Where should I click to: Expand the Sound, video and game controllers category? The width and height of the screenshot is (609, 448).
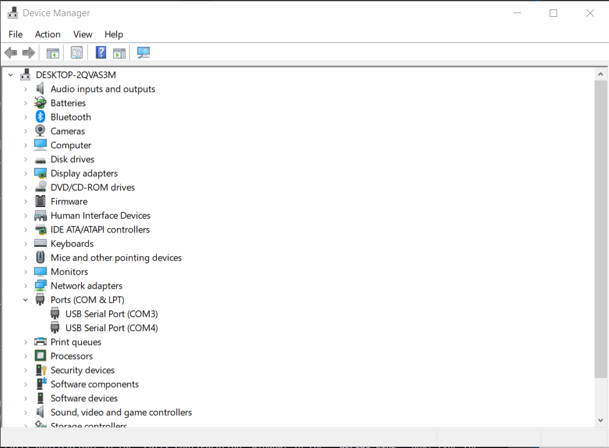[25, 412]
